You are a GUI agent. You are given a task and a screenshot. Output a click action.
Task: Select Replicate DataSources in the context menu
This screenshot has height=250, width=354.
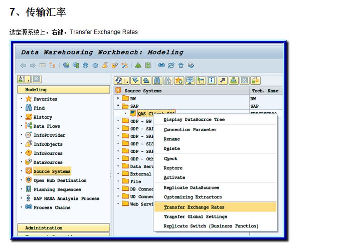click(x=191, y=188)
